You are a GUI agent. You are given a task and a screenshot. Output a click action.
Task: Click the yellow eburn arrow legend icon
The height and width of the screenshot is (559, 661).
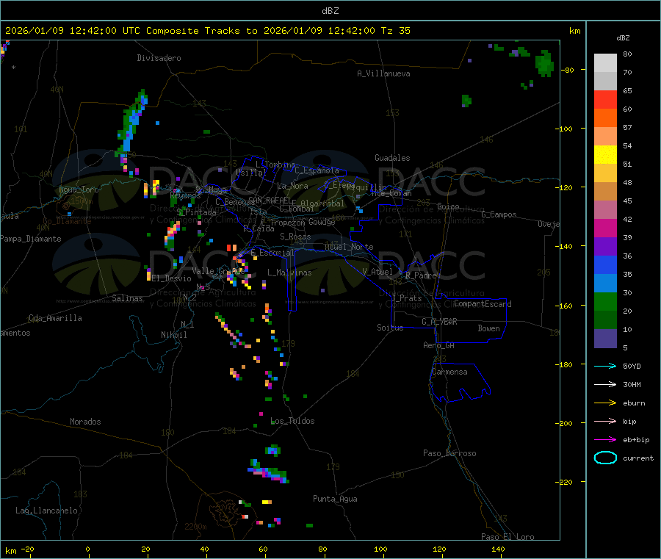pyautogui.click(x=605, y=403)
